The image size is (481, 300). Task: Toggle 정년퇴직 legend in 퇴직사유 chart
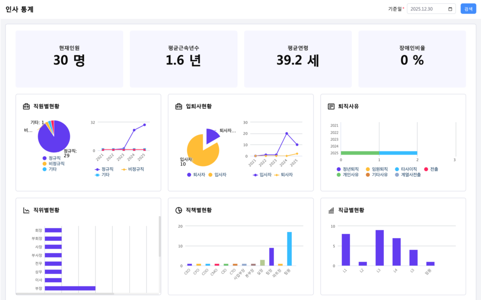tap(348, 169)
